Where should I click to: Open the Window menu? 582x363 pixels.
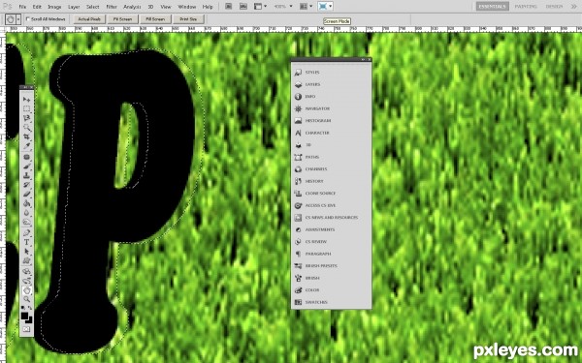(x=186, y=7)
